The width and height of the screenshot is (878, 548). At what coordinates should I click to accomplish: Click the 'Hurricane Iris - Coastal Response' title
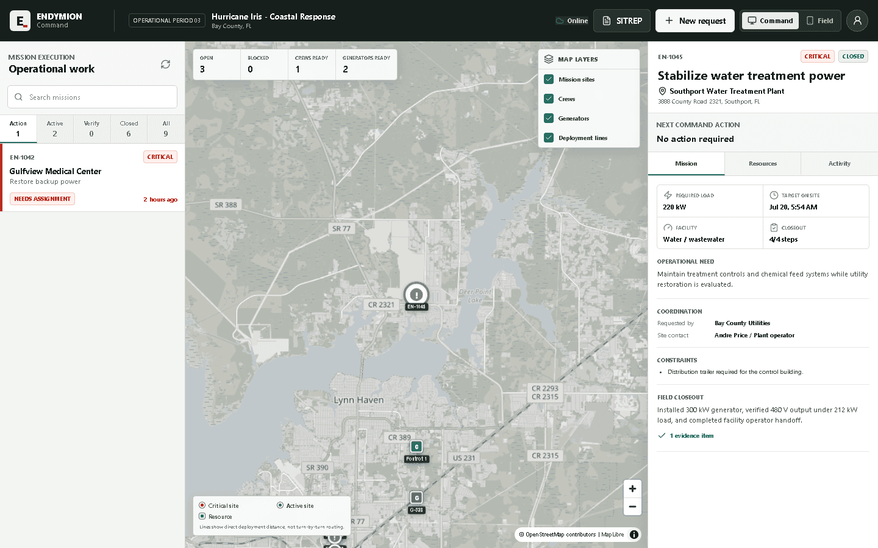coord(273,16)
